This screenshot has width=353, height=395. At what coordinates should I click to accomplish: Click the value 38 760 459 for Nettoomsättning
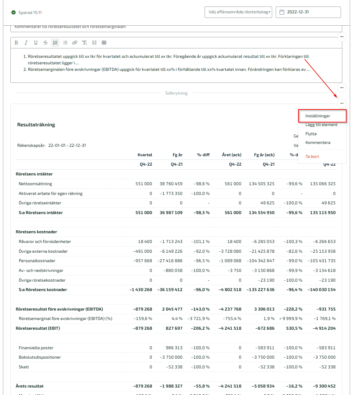pos(171,184)
